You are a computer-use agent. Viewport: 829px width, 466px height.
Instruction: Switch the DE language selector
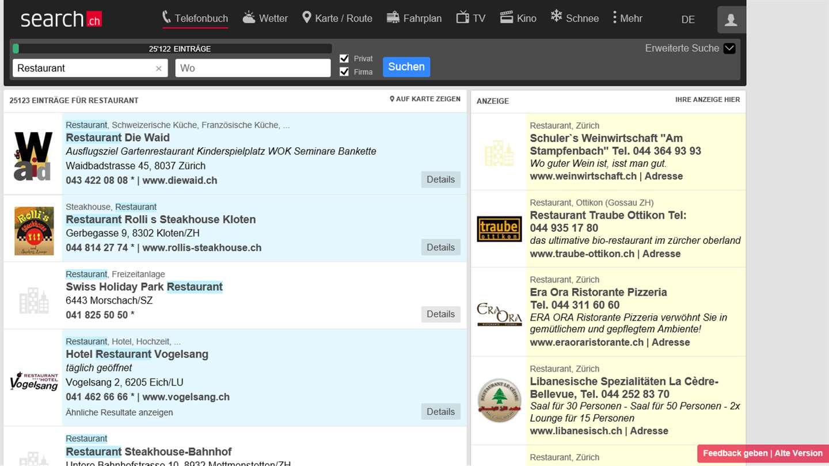click(x=688, y=20)
